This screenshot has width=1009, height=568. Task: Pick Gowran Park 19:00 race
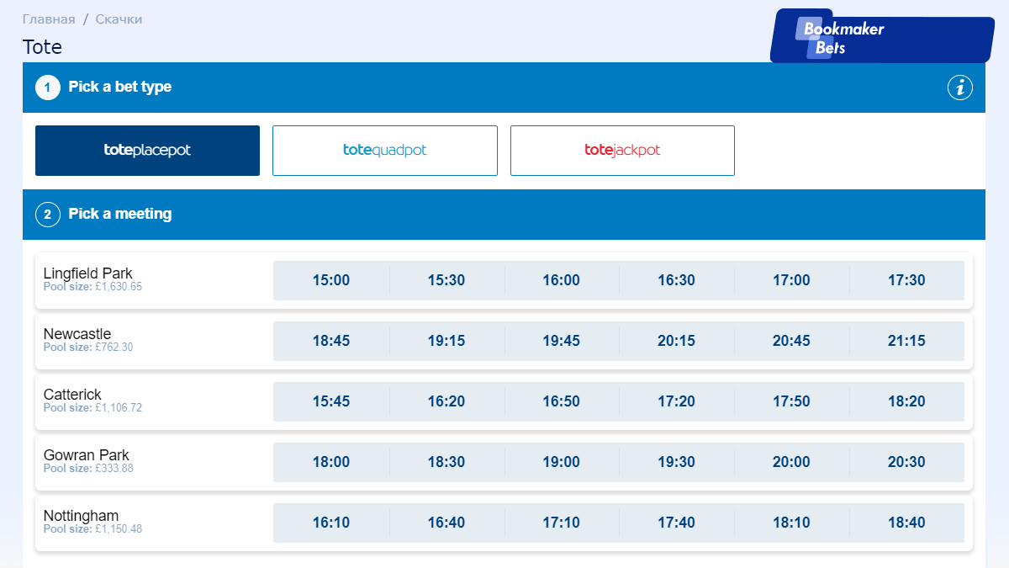[561, 462]
